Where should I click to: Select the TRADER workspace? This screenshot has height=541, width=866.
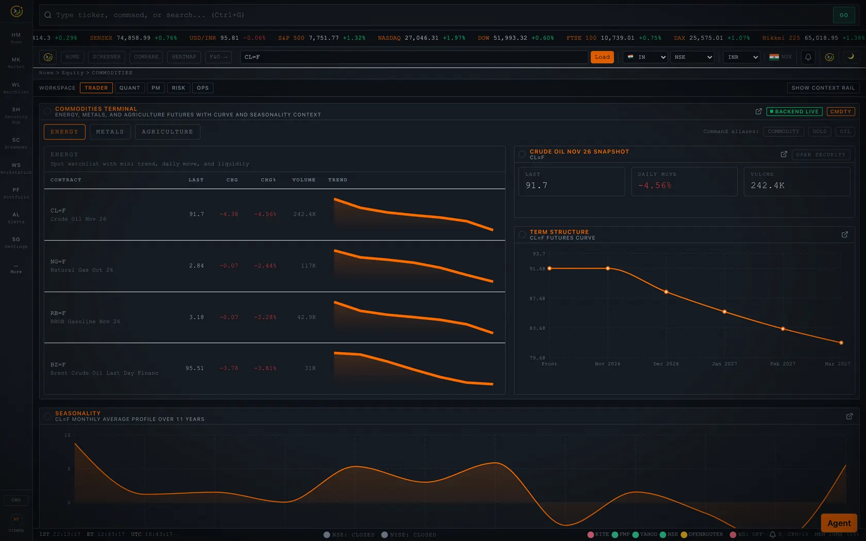[96, 88]
